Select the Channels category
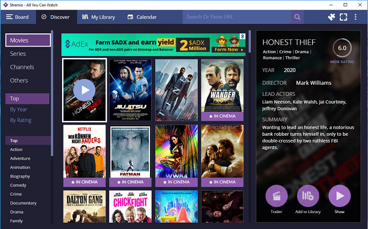The height and width of the screenshot is (229, 368). [22, 67]
